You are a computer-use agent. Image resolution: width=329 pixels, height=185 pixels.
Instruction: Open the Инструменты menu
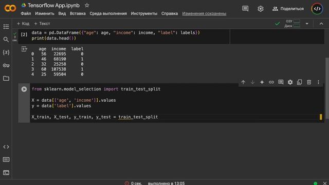pyautogui.click(x=144, y=14)
